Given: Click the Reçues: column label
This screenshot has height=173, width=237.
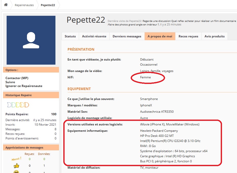Looking at the screenshot, I should [29, 154].
